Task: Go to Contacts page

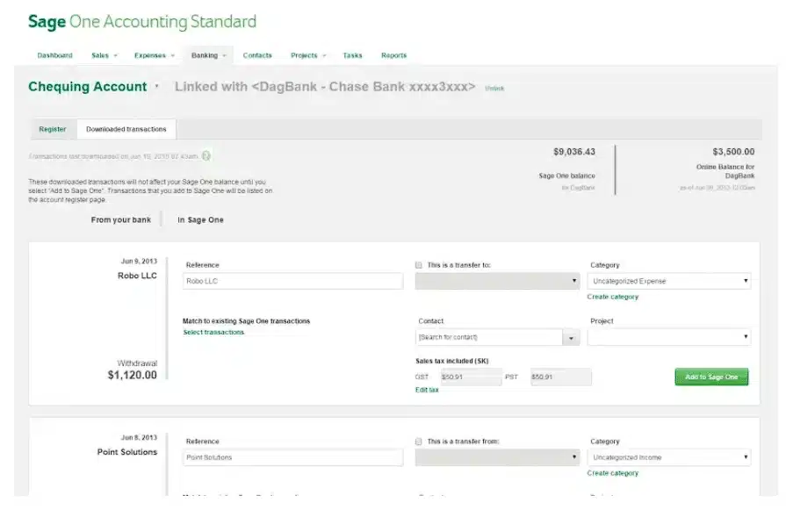Action: (x=257, y=55)
